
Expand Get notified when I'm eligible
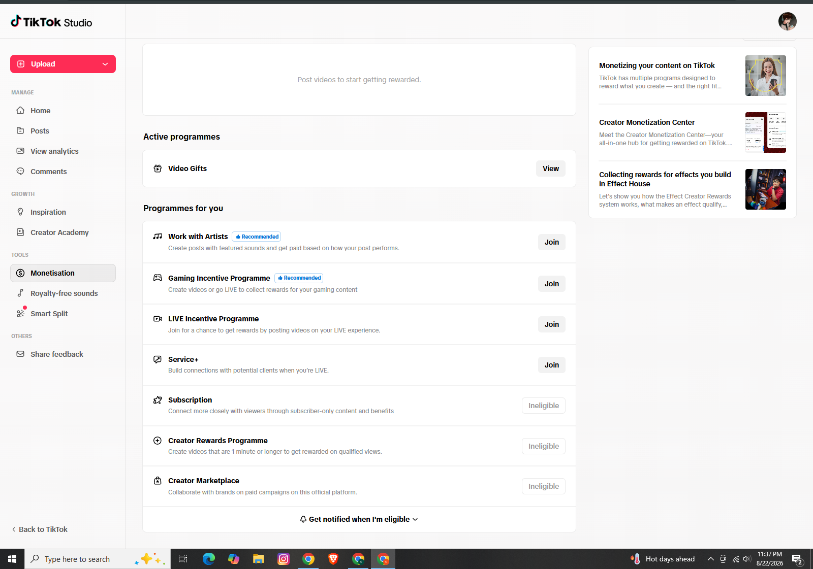(359, 519)
